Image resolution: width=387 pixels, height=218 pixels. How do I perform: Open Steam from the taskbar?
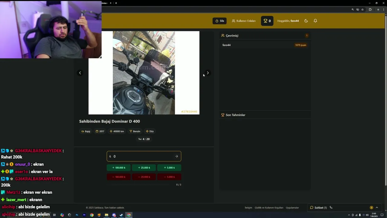click(121, 215)
